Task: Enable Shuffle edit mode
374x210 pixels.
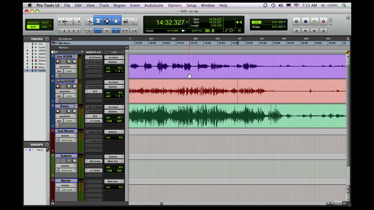Action: point(33,22)
